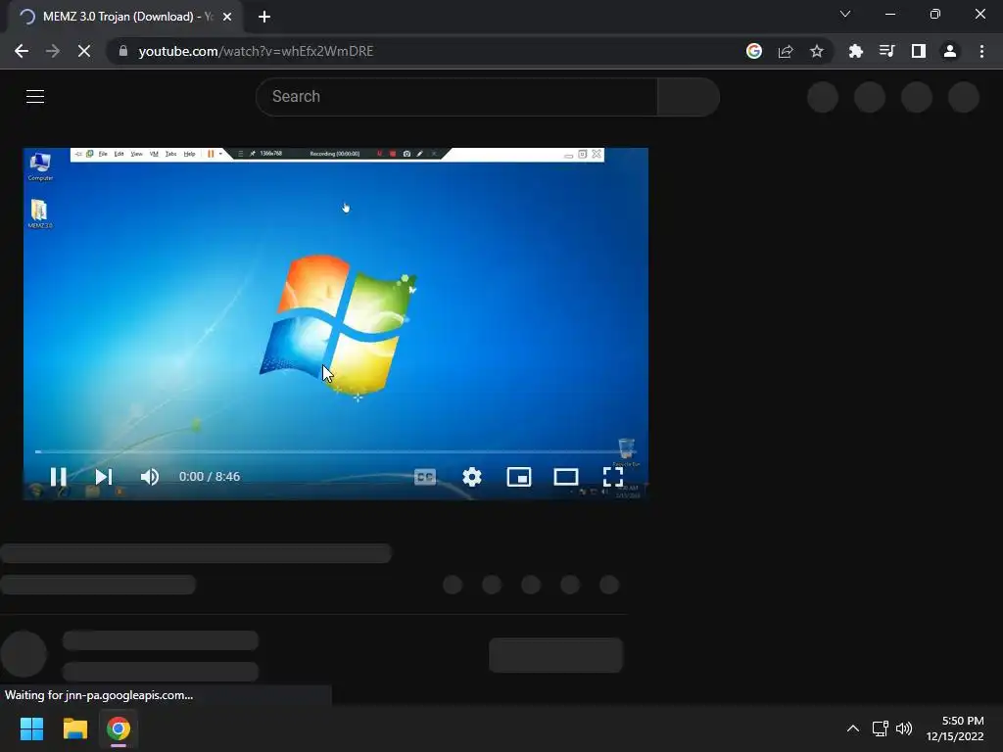Click into the YouTube Search field
This screenshot has height=752, width=1003.
(x=456, y=97)
